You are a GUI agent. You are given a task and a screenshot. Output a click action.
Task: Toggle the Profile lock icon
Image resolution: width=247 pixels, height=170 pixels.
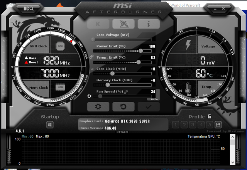click(x=210, y=116)
